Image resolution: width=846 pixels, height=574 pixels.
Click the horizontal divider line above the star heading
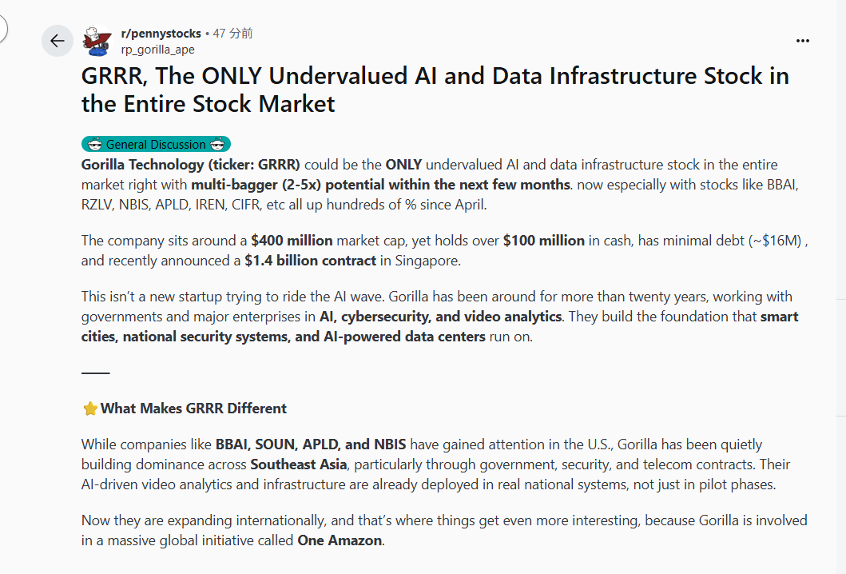coord(96,373)
